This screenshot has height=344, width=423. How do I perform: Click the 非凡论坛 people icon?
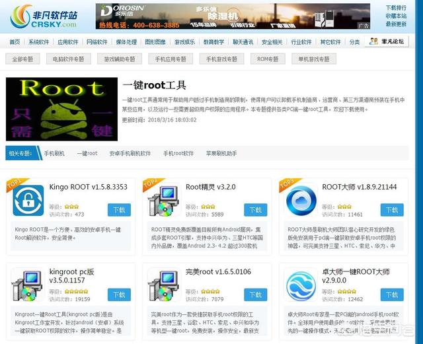pyautogui.click(x=373, y=41)
